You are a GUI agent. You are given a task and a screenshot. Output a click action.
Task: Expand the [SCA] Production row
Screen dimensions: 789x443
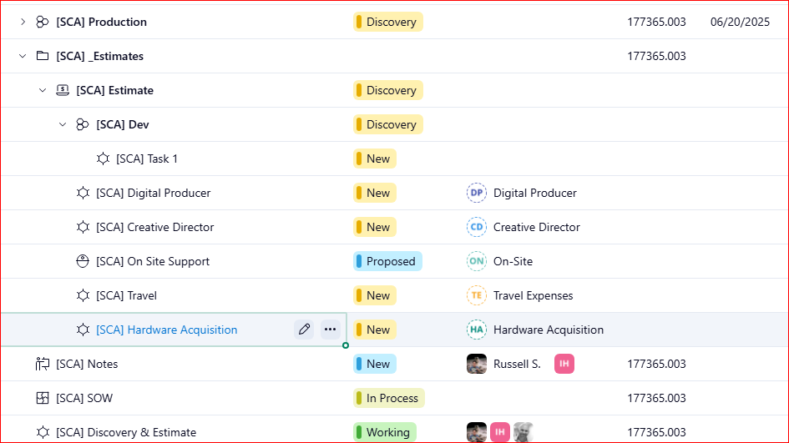[23, 22]
